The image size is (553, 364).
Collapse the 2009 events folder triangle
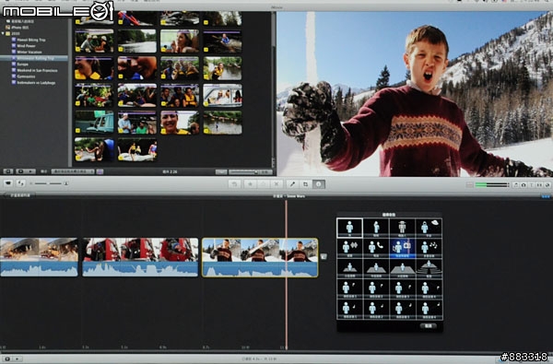[x=3, y=33]
